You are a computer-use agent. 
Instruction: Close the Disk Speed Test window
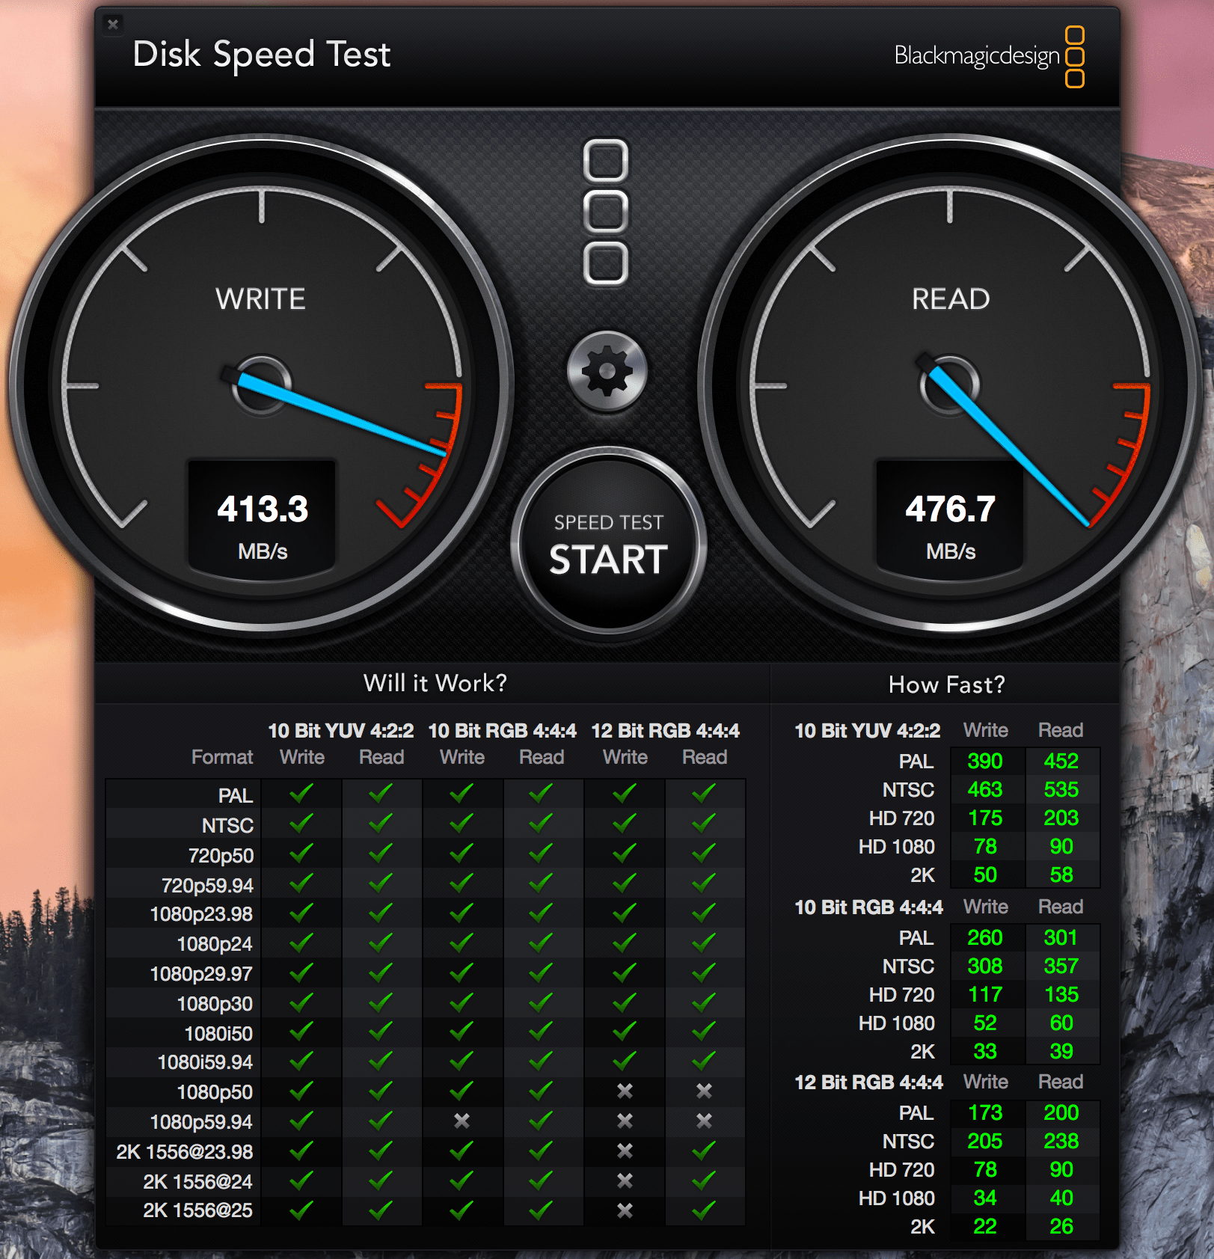[113, 25]
